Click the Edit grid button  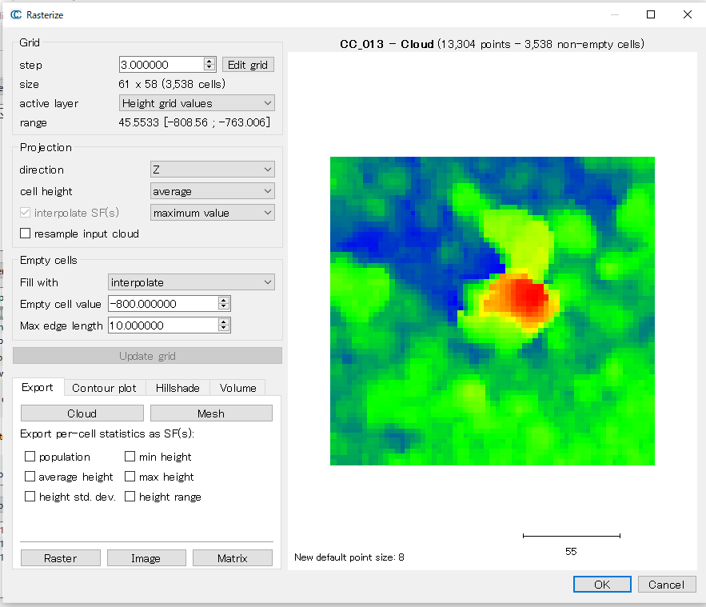(248, 65)
